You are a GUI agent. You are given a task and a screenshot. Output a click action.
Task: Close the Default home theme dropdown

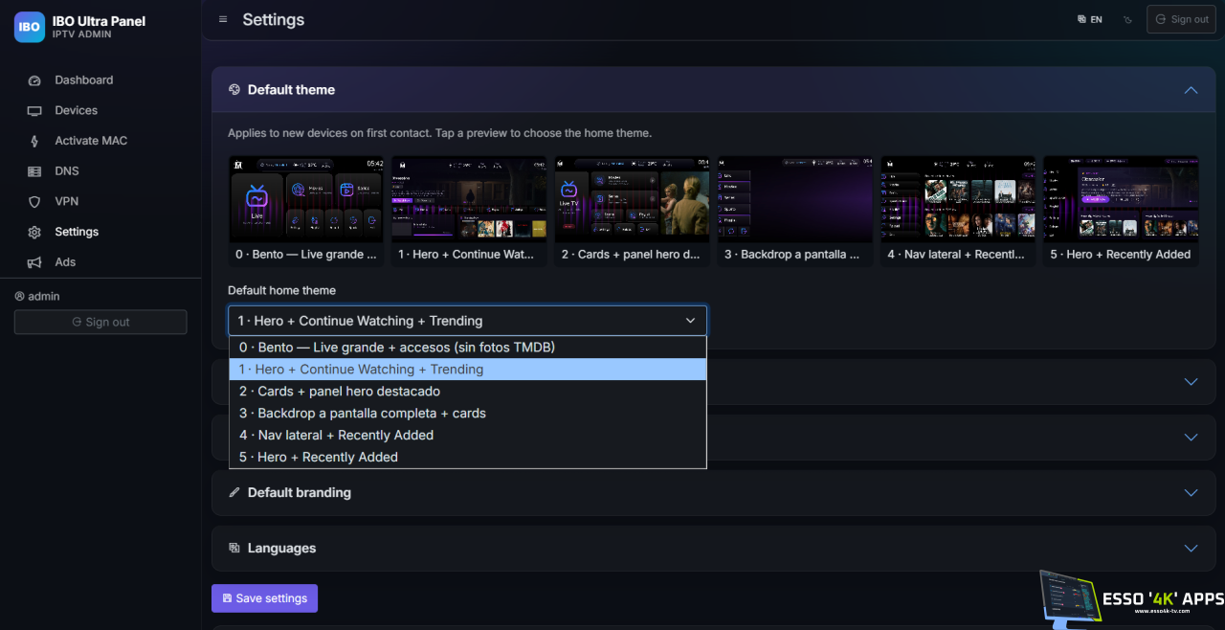click(x=467, y=321)
